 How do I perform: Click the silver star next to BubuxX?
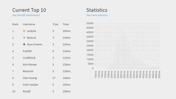tap(24, 38)
